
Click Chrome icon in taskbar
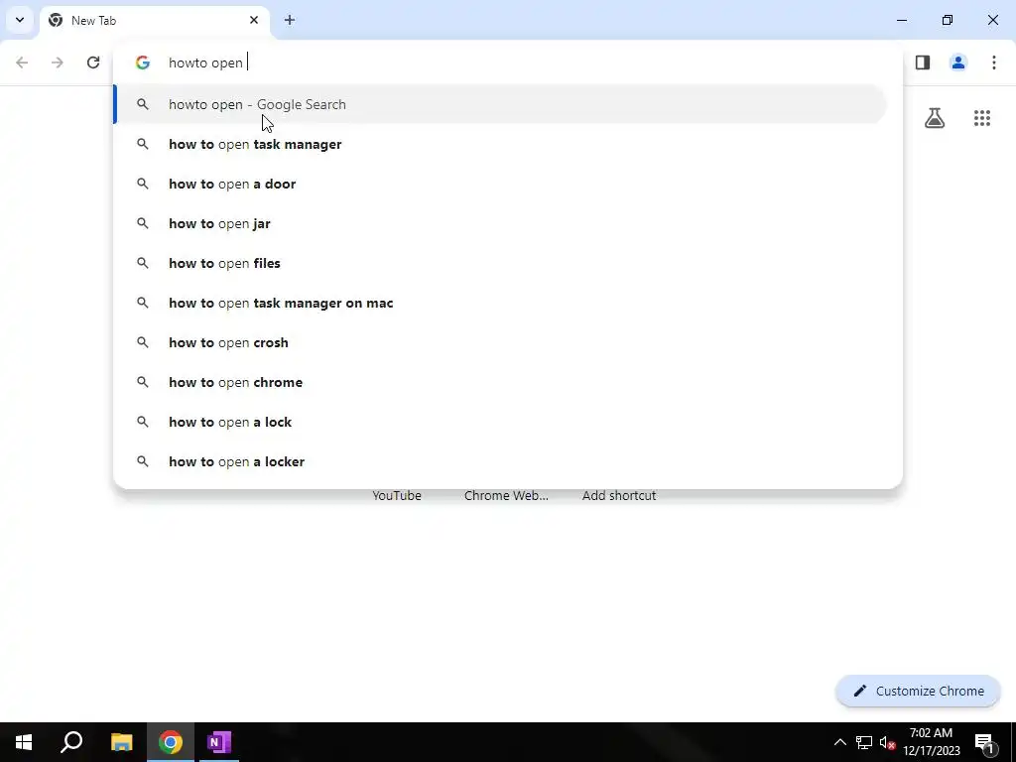tap(171, 742)
